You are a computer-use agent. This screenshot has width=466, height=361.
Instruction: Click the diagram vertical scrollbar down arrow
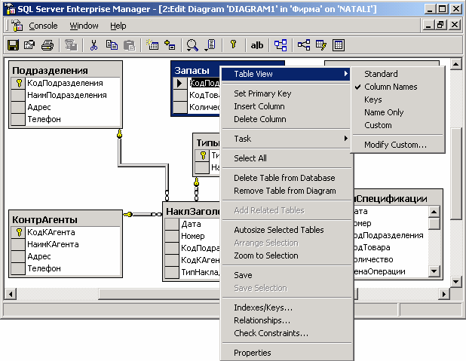[455, 281]
